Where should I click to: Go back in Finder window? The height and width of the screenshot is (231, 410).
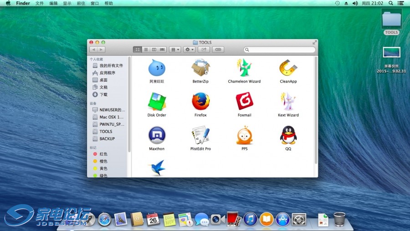(93, 50)
